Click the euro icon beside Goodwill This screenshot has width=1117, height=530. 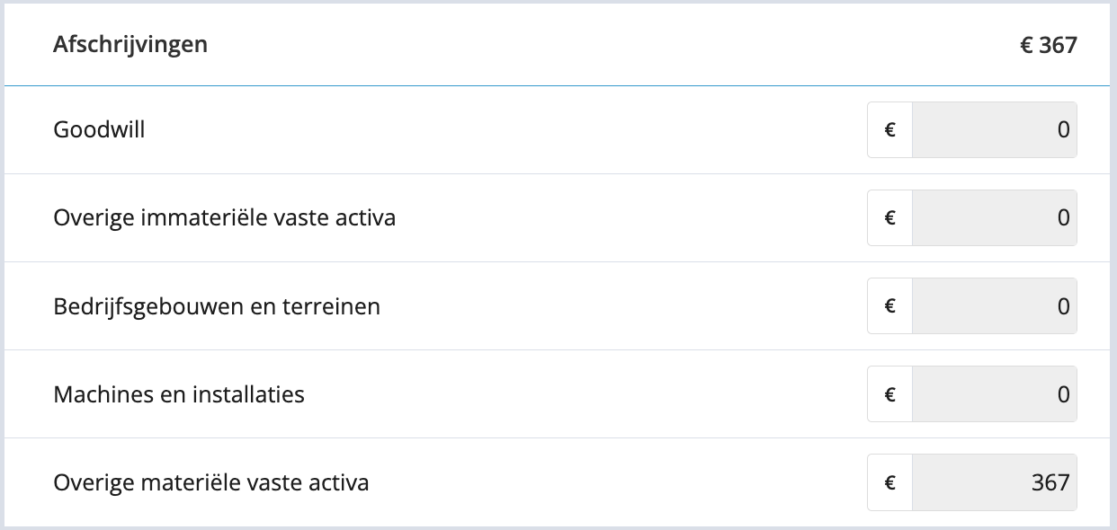coord(890,130)
